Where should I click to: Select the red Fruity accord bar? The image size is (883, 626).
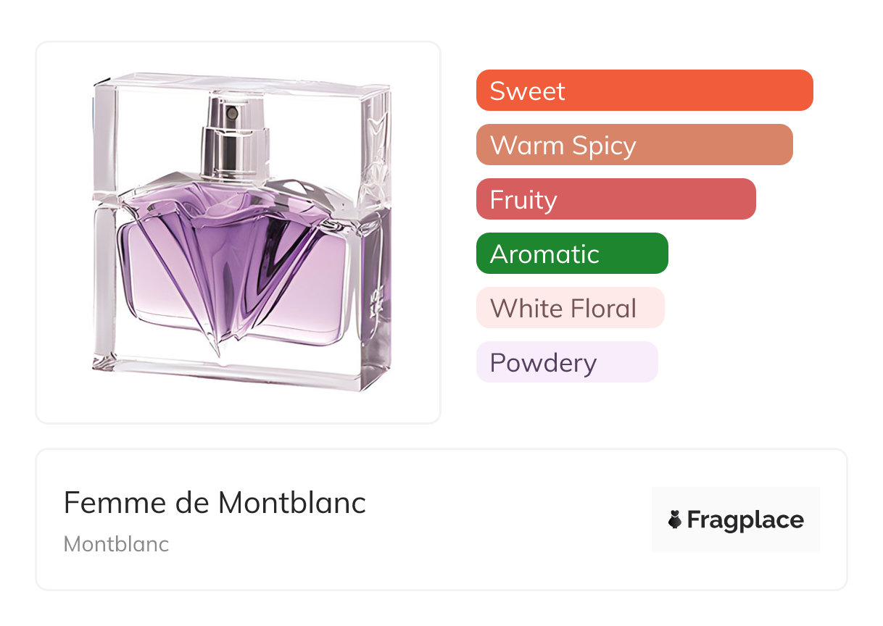coord(615,199)
